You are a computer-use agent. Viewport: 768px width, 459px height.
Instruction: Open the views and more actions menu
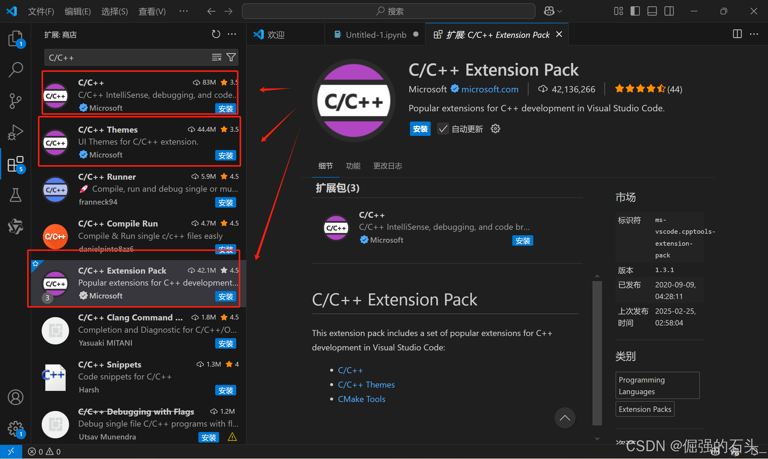(232, 34)
